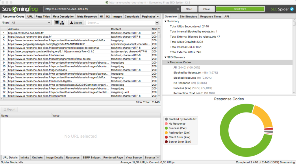Click pink No Response legend swatch
This screenshot has height=164, width=296.
166,124
